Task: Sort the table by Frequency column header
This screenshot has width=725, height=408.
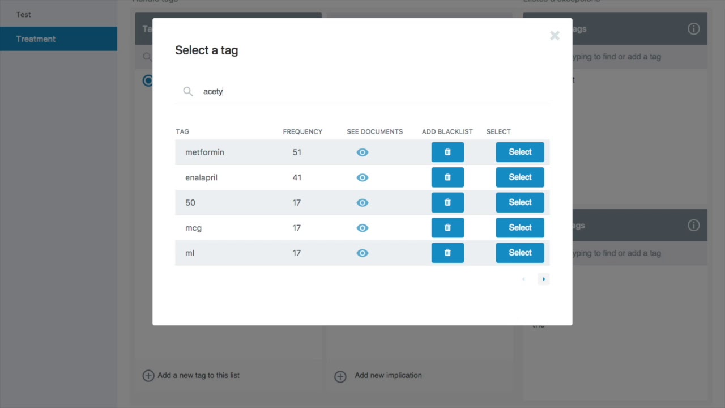Action: click(302, 131)
